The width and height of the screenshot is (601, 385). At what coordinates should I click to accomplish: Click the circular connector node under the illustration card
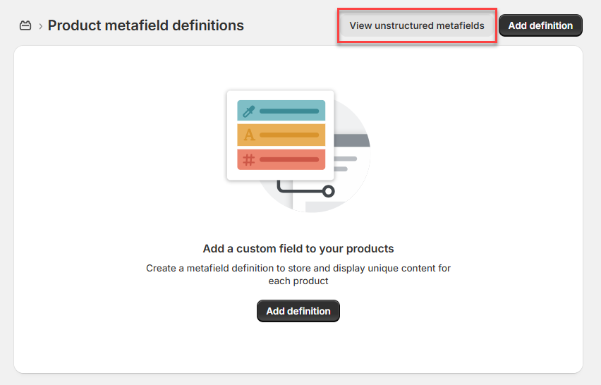point(328,190)
